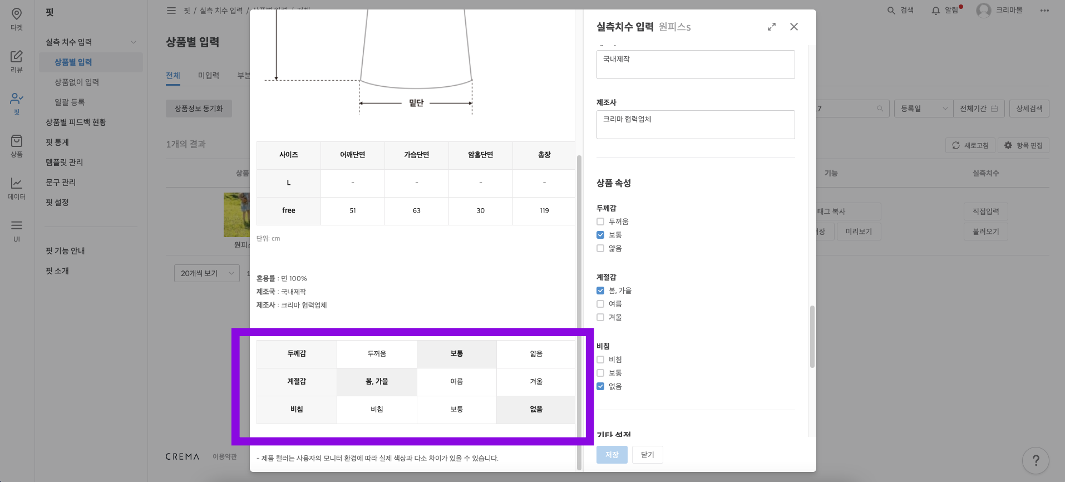1065x482 pixels.
Task: Click the 이용약관 footer link
Action: (x=225, y=456)
